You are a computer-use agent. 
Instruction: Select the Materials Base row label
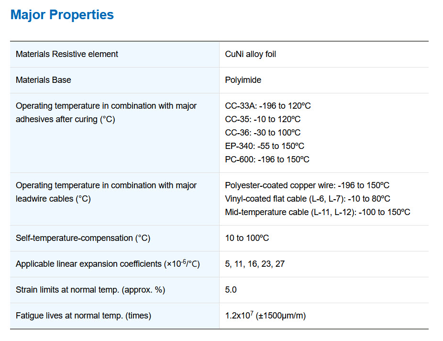44,80
